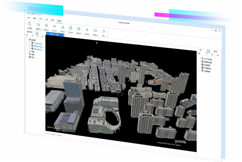Switch to the 开始 ribbon tab
The image size is (242, 162).
tap(29, 18)
